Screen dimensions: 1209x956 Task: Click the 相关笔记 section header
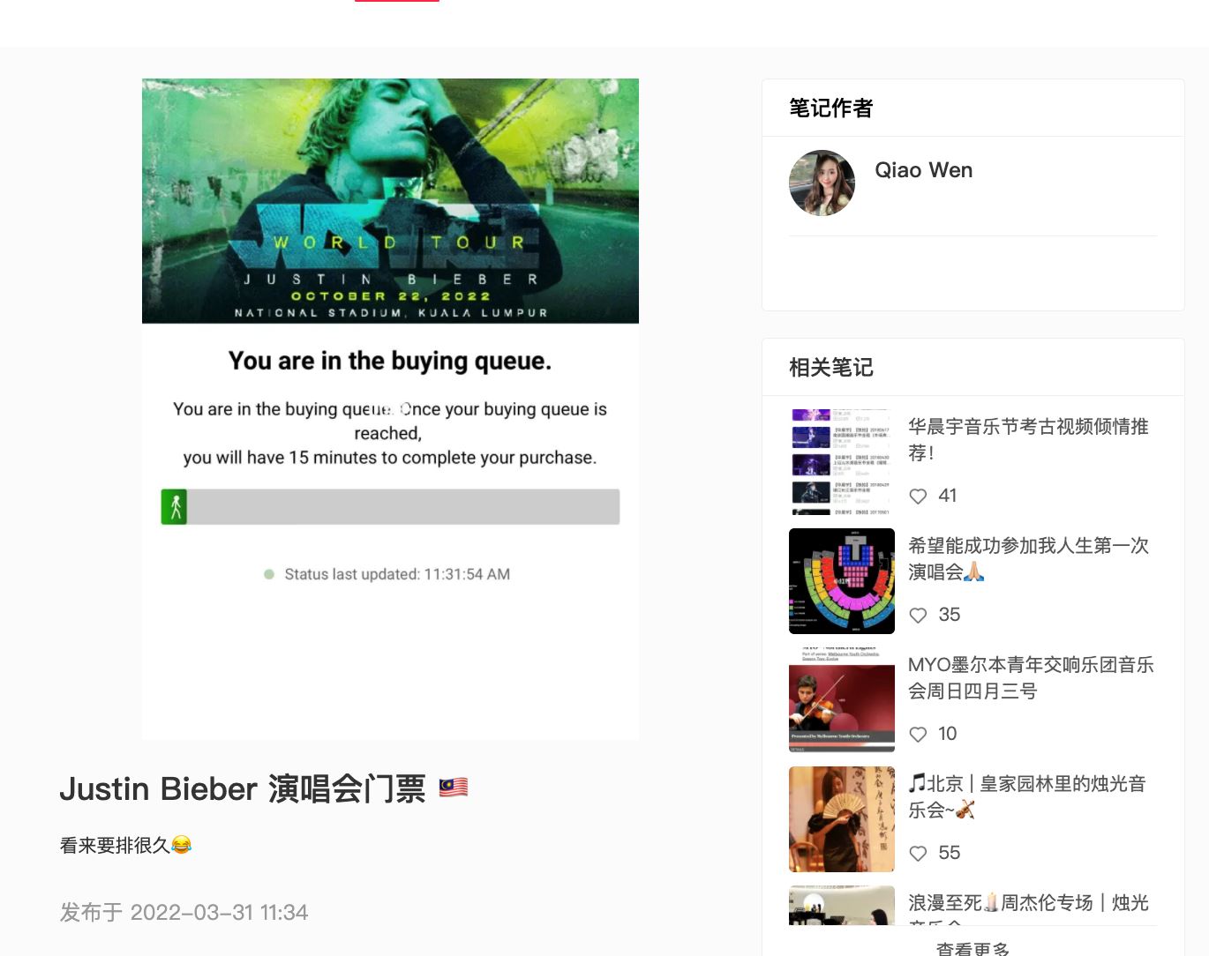pos(830,367)
